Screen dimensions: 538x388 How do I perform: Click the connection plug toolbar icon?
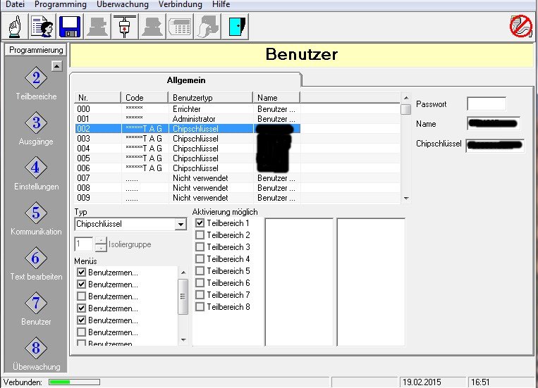(123, 26)
